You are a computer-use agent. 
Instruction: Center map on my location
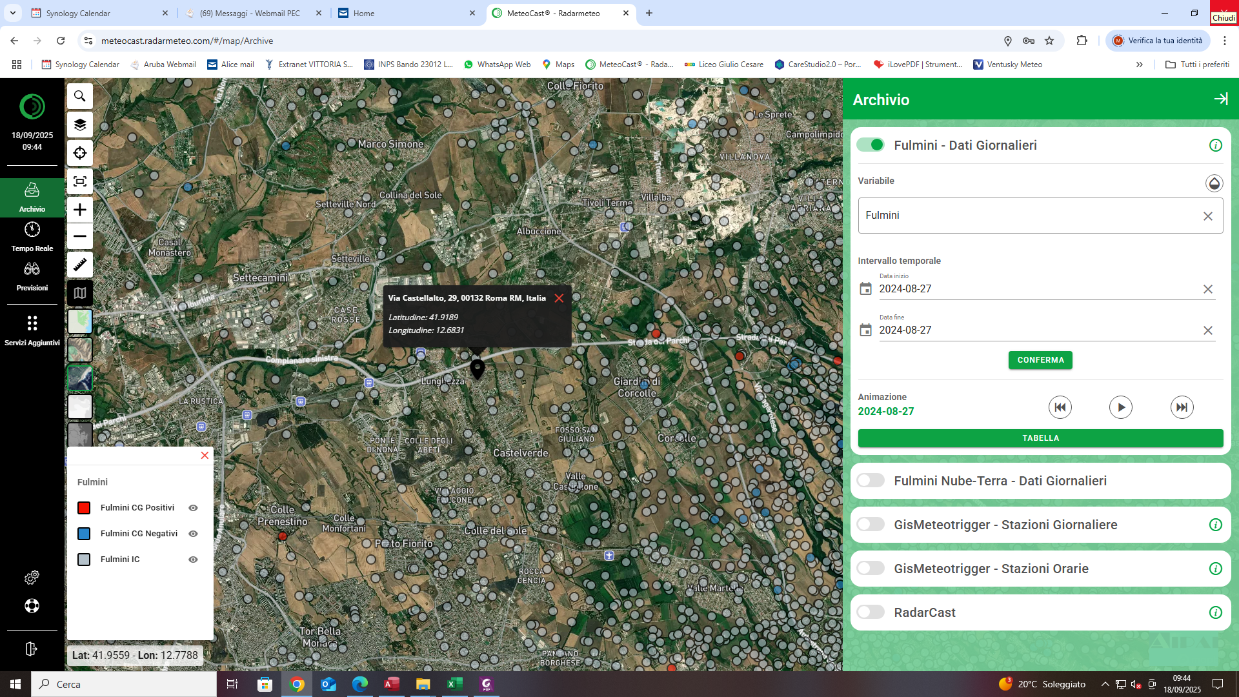point(80,153)
